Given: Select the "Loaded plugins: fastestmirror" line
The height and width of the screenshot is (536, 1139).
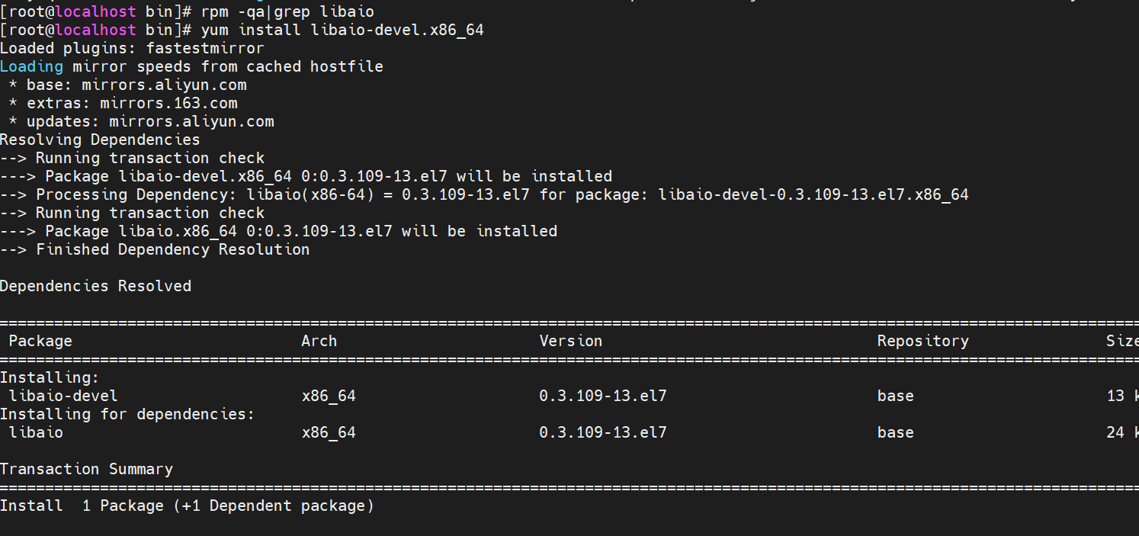Looking at the screenshot, I should click(132, 48).
